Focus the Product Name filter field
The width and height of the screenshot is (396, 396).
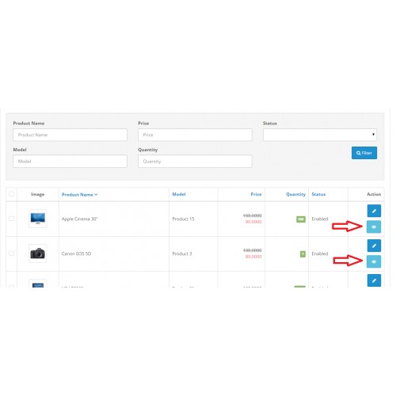[x=70, y=135]
